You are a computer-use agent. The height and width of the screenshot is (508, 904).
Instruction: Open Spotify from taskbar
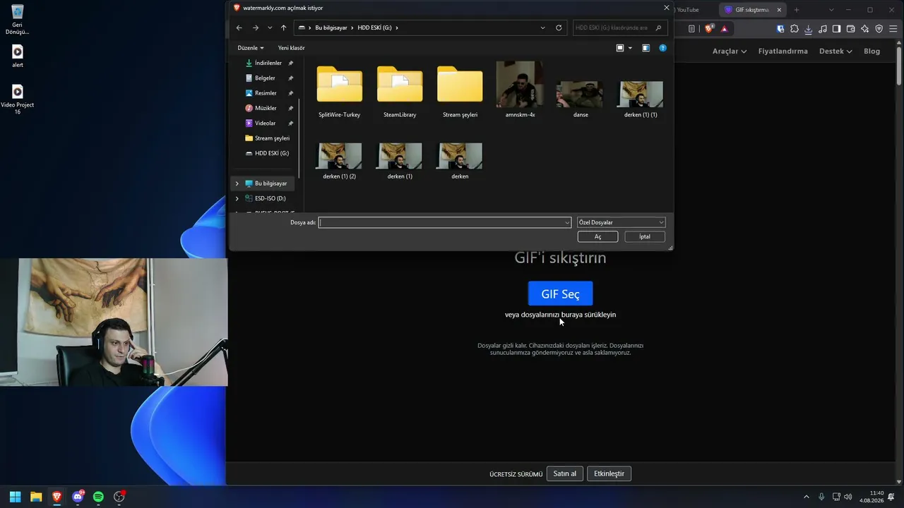[x=98, y=497]
